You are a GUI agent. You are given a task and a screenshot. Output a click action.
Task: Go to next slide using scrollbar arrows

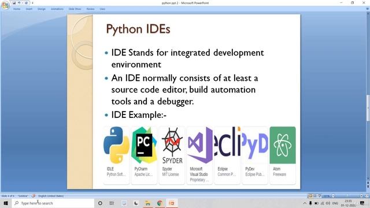[368, 187]
